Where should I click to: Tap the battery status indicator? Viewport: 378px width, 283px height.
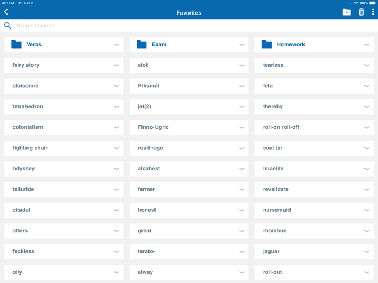[x=373, y=3]
